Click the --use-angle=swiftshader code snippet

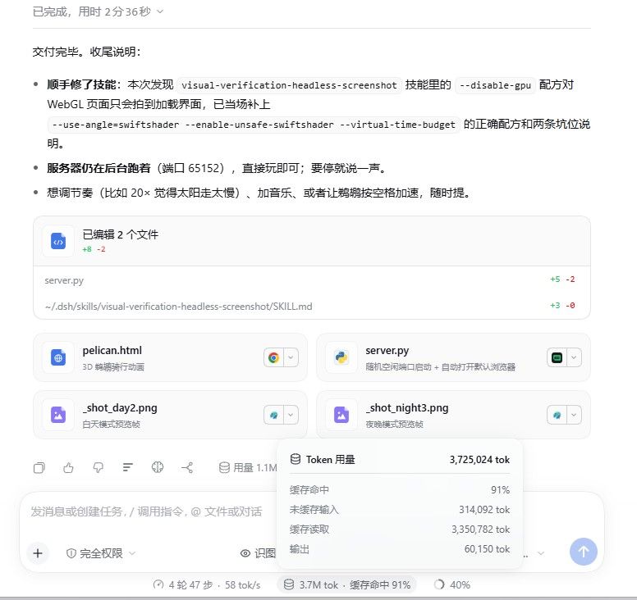coord(254,125)
